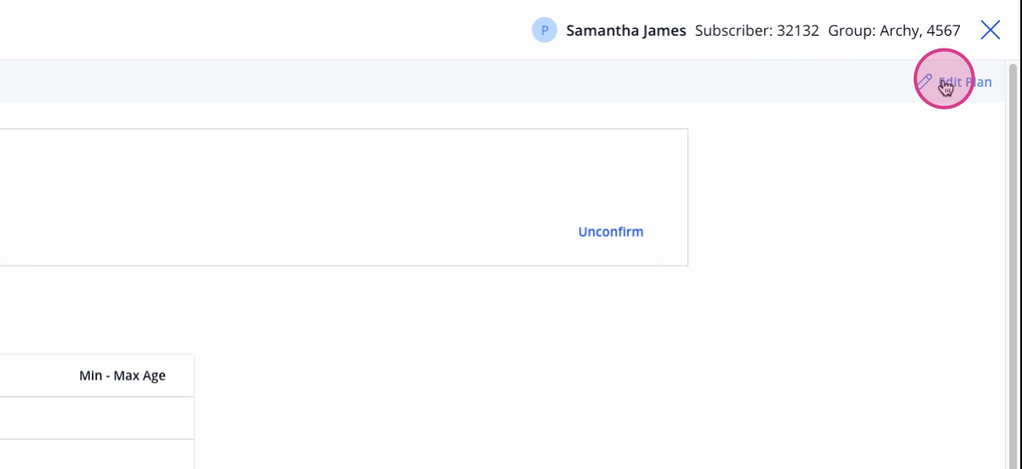Click the blue P avatar circle
The image size is (1022, 469).
544,31
